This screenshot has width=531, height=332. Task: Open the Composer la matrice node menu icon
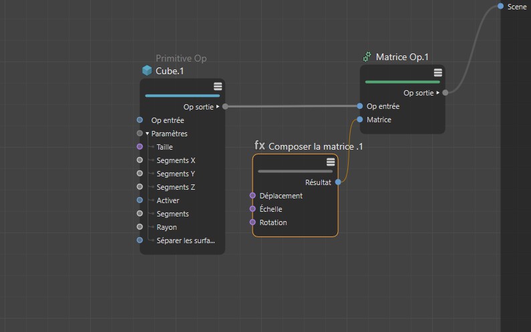pos(331,162)
